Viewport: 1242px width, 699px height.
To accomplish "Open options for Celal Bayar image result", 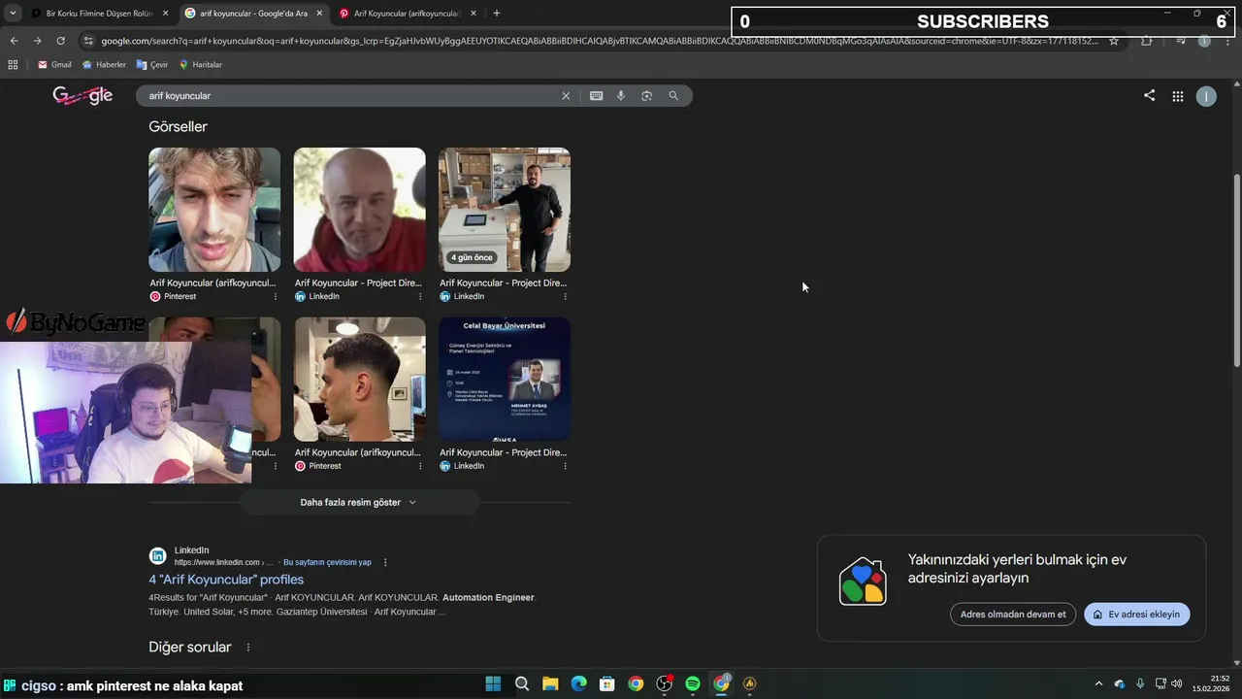I will pyautogui.click(x=565, y=466).
